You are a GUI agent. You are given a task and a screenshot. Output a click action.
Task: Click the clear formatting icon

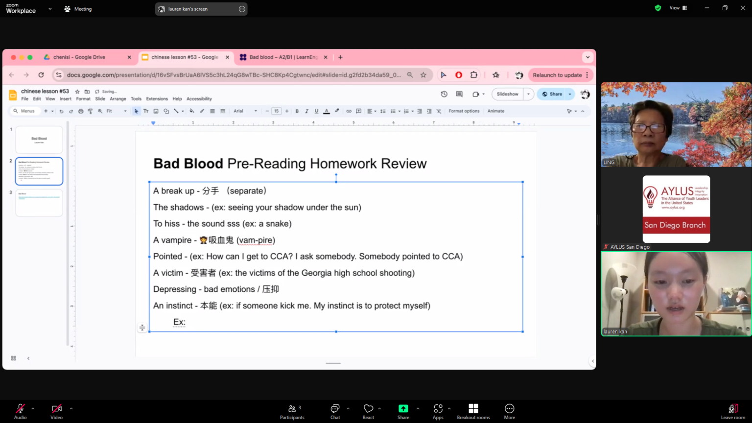point(439,111)
